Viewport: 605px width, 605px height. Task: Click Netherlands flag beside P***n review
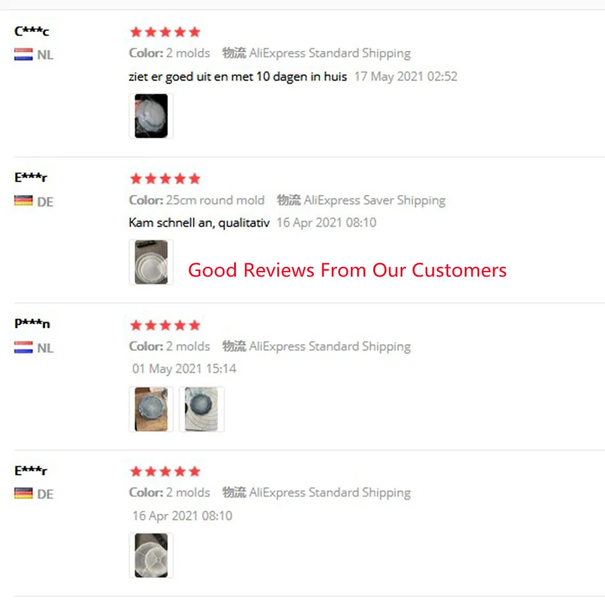click(24, 348)
